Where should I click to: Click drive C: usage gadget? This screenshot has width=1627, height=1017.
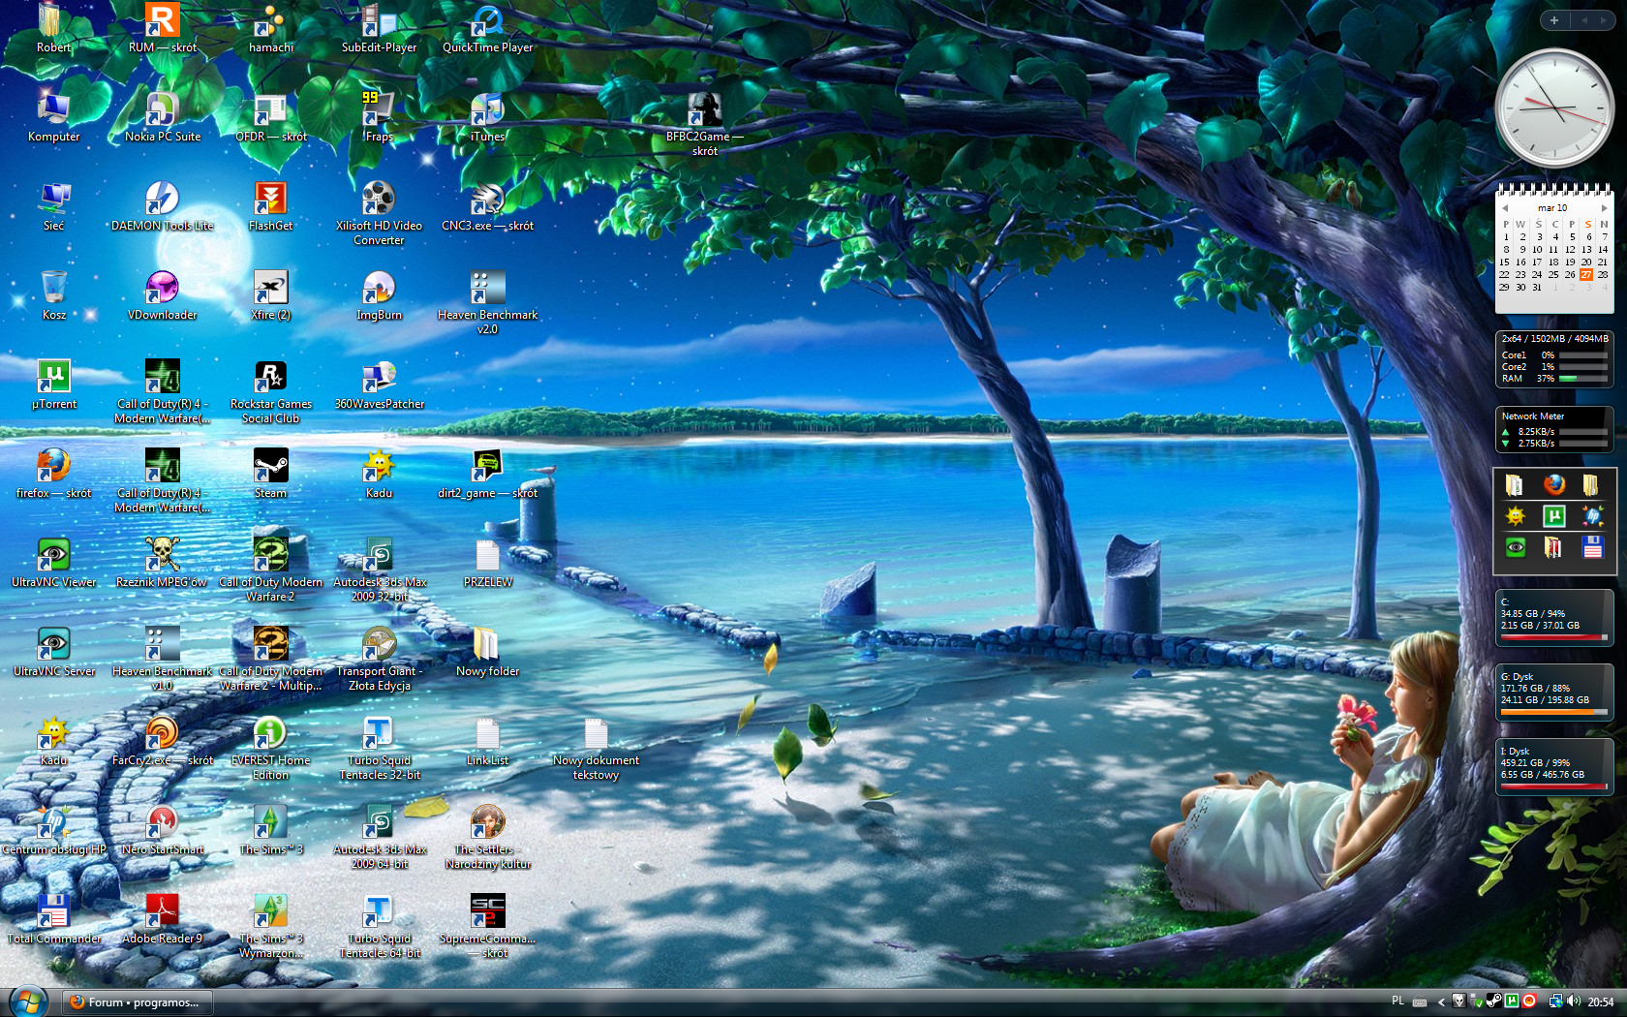coord(1554,617)
